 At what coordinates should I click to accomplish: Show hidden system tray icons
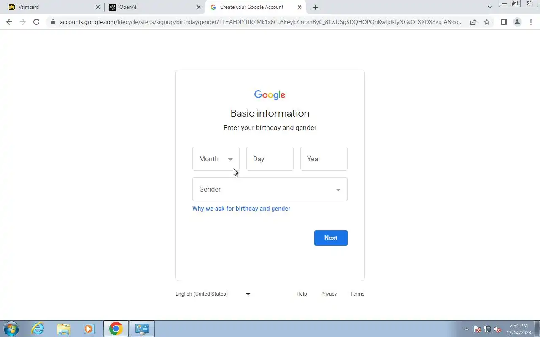pyautogui.click(x=467, y=329)
